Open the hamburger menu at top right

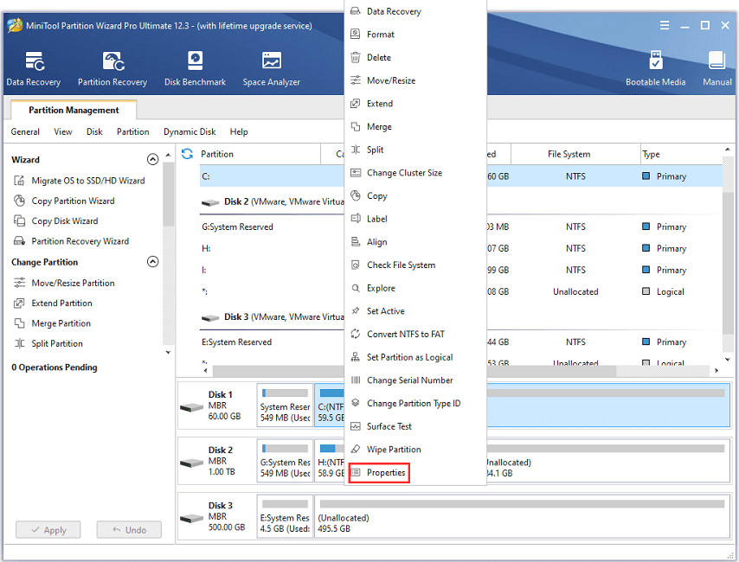[664, 26]
